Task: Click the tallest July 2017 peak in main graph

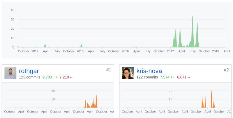Action: point(192,32)
